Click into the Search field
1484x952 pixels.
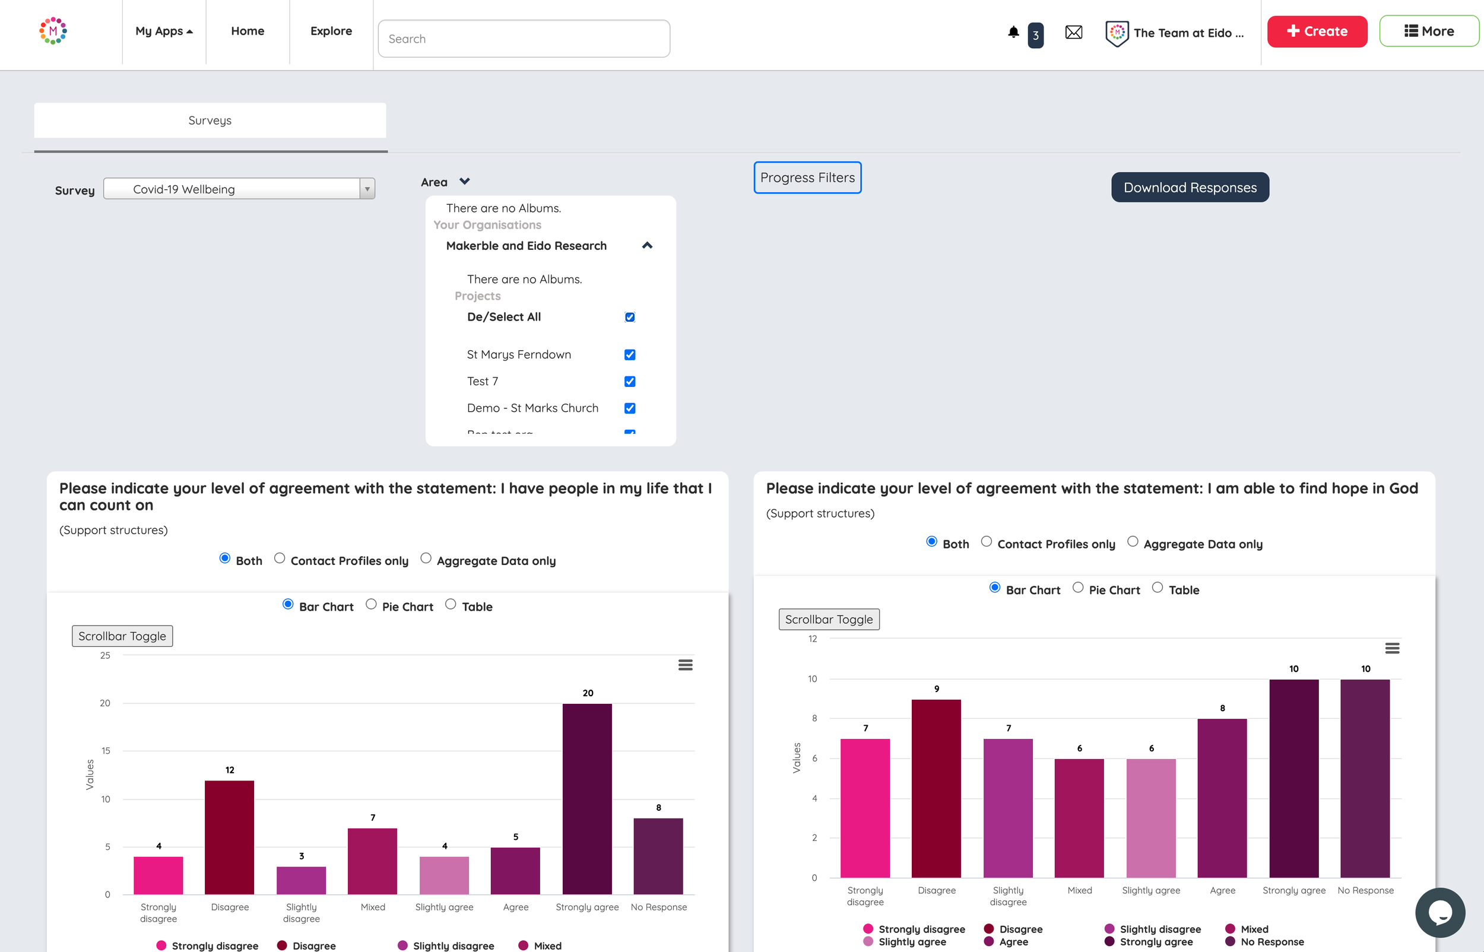tap(524, 39)
